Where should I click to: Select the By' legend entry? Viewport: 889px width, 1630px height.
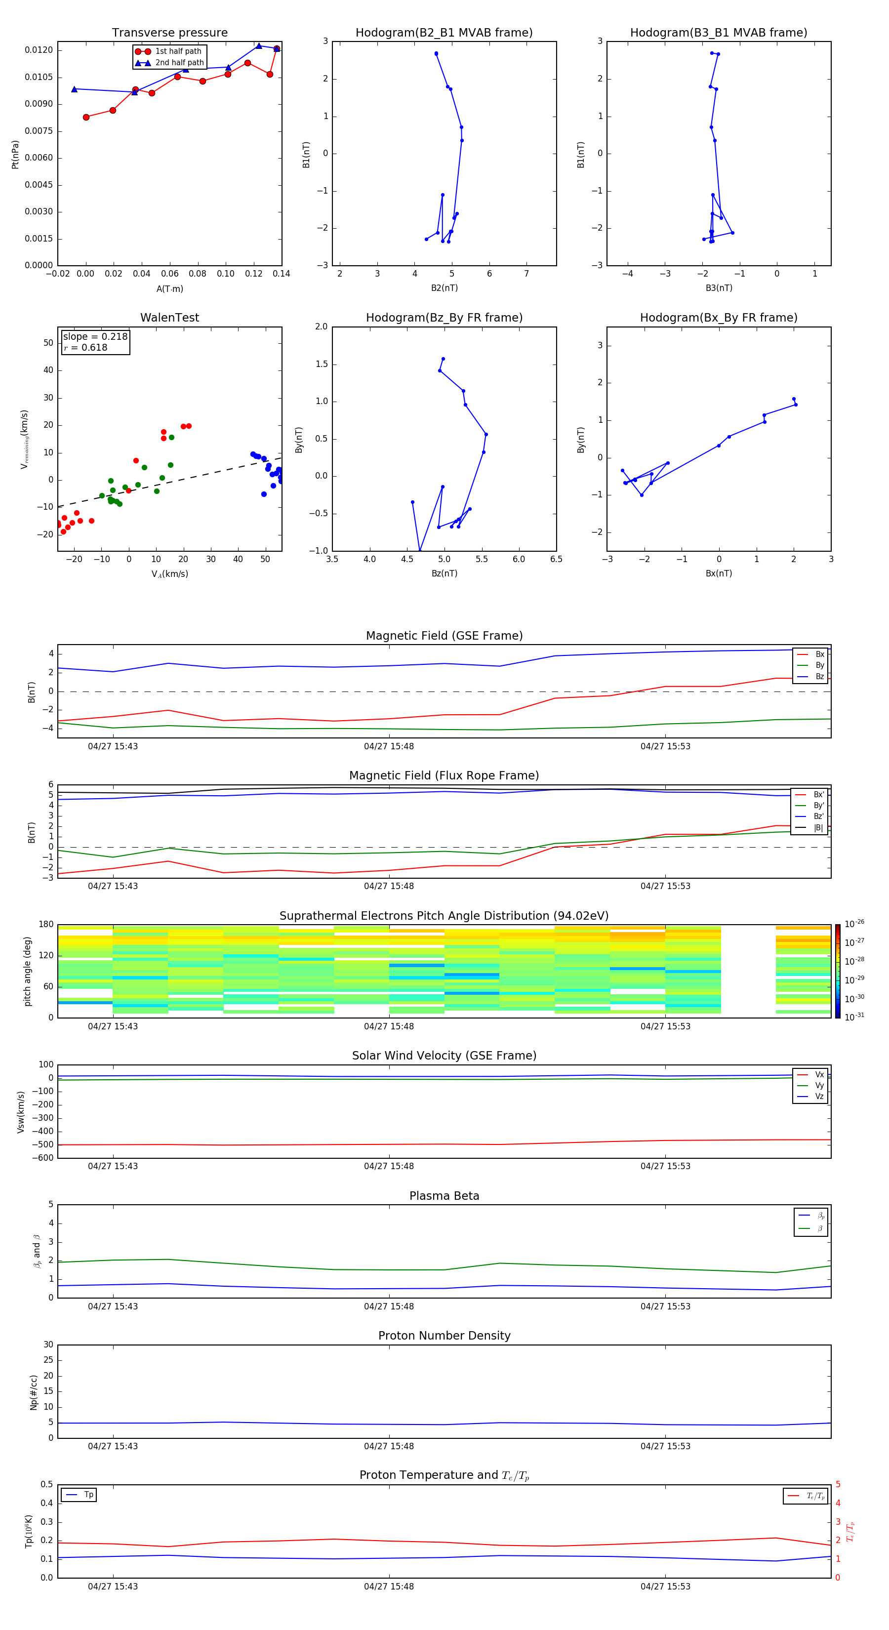(810, 806)
